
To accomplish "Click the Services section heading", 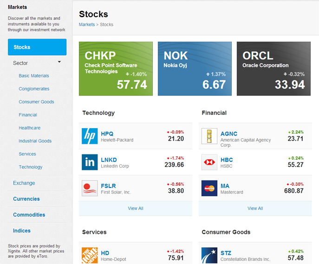I will 94,232.
